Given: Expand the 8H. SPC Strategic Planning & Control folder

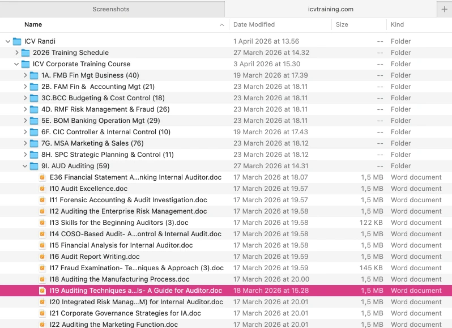Looking at the screenshot, I should (x=25, y=155).
